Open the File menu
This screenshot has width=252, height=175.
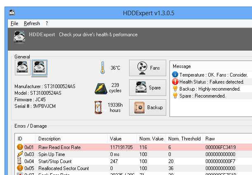coord(14,23)
